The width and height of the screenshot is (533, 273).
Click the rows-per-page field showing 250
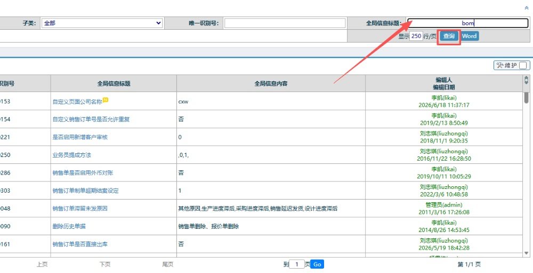point(416,36)
